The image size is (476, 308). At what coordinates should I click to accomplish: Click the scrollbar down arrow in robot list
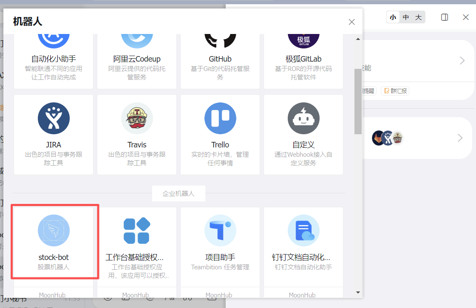[358, 293]
